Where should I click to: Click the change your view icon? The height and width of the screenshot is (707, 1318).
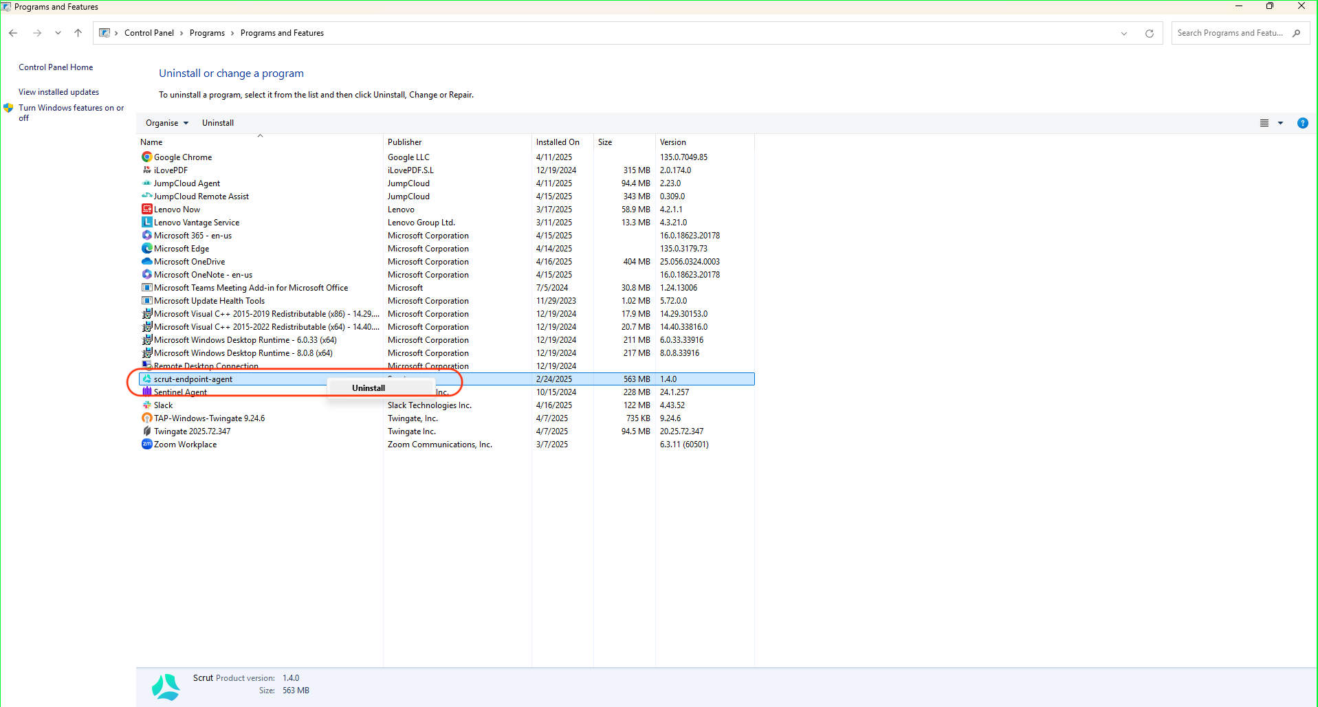coord(1264,123)
